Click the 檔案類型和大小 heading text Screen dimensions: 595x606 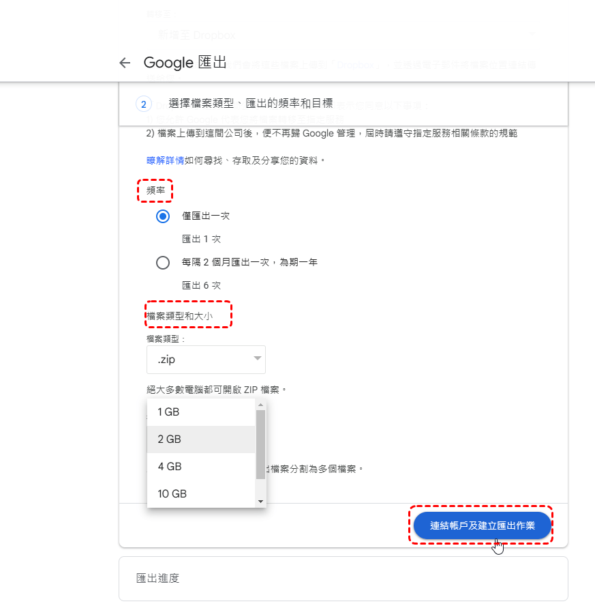(x=180, y=316)
